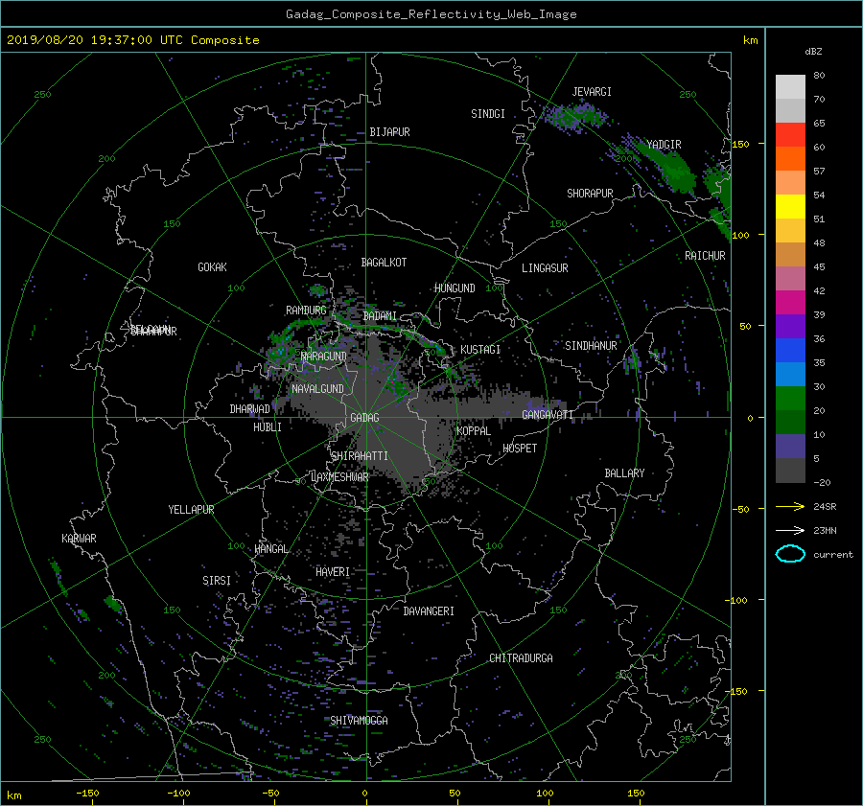Click the LAXMESHWAR city label

339,477
